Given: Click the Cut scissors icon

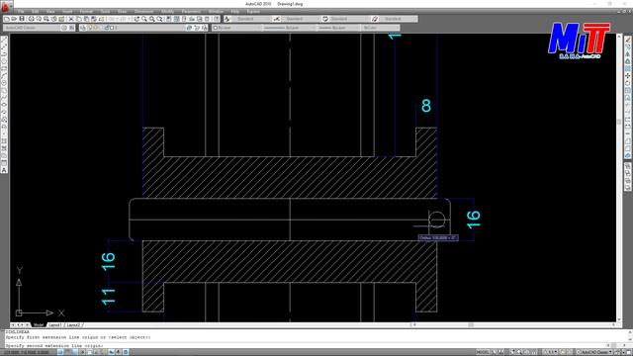Looking at the screenshot, I should [71, 19].
